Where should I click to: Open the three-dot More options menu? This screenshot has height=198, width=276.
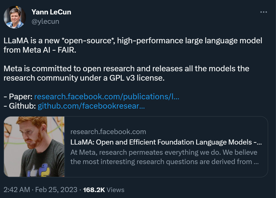click(264, 12)
